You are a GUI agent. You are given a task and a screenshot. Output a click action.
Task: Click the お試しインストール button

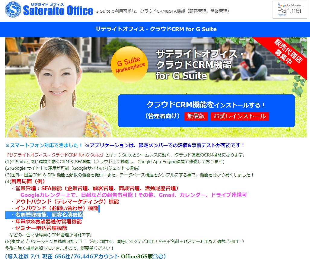(x=240, y=116)
